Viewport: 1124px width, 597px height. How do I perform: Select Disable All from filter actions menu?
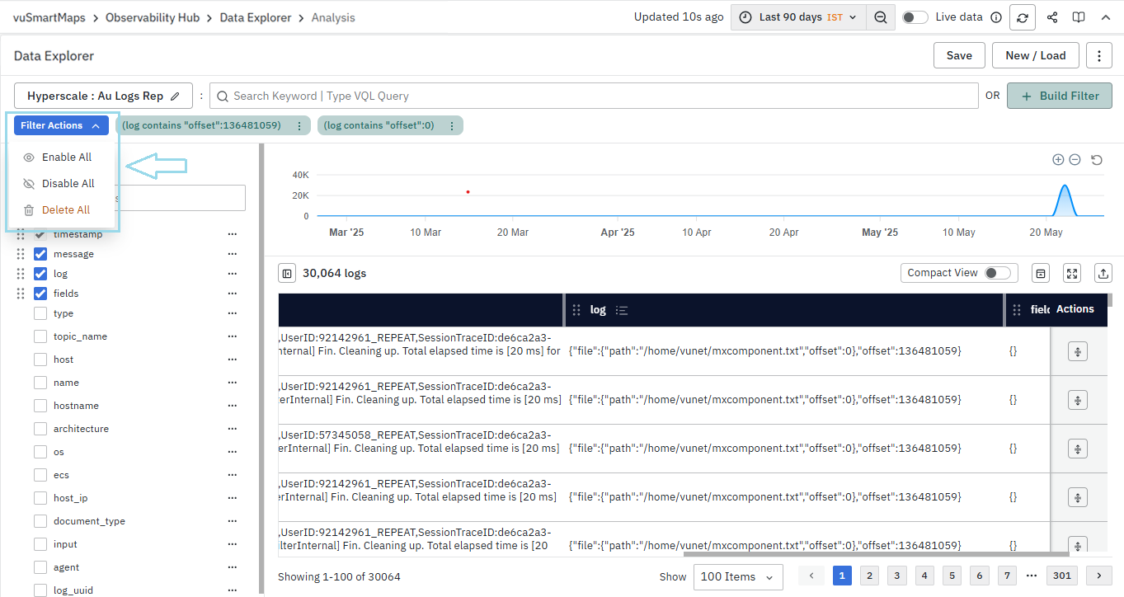68,184
